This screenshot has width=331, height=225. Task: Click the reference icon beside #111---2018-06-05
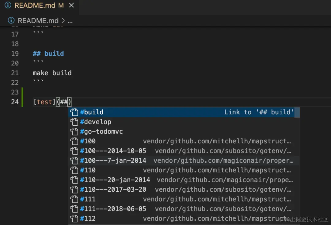(74, 209)
